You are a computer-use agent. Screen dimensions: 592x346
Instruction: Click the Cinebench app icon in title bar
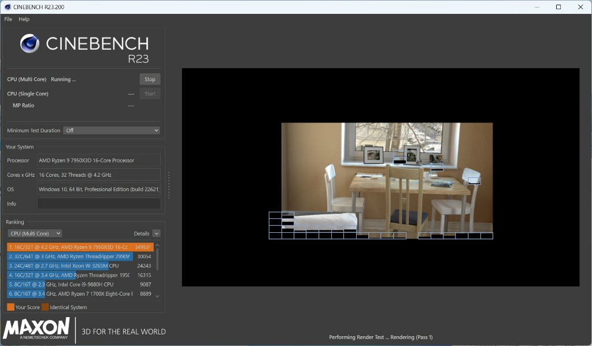pos(8,7)
